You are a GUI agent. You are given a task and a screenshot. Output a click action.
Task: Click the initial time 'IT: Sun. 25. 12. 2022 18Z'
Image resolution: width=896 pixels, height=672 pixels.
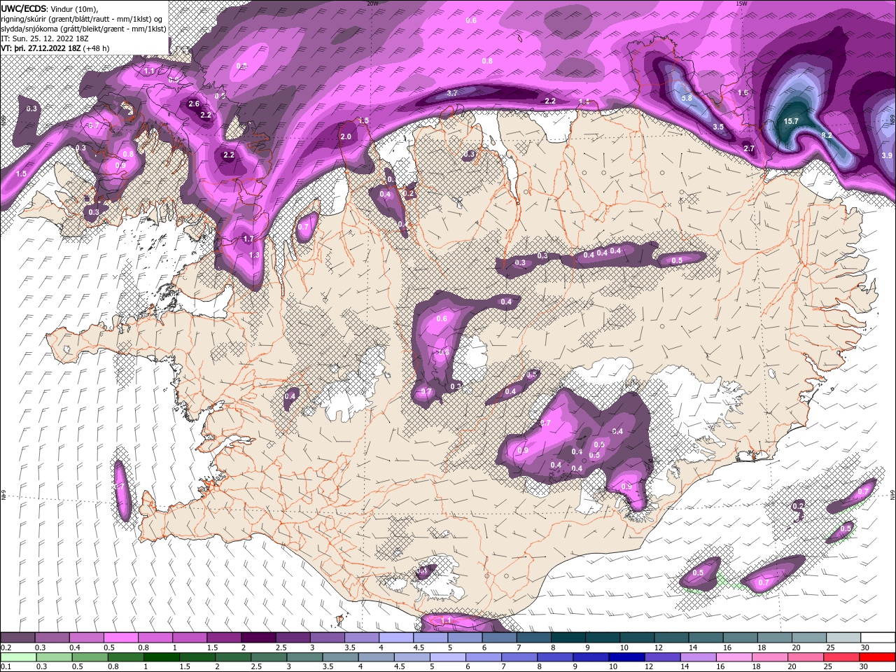click(x=44, y=38)
